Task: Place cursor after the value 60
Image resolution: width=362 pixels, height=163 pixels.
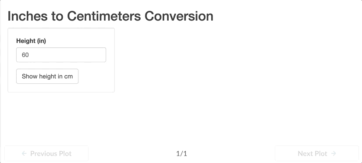Action: click(x=29, y=55)
